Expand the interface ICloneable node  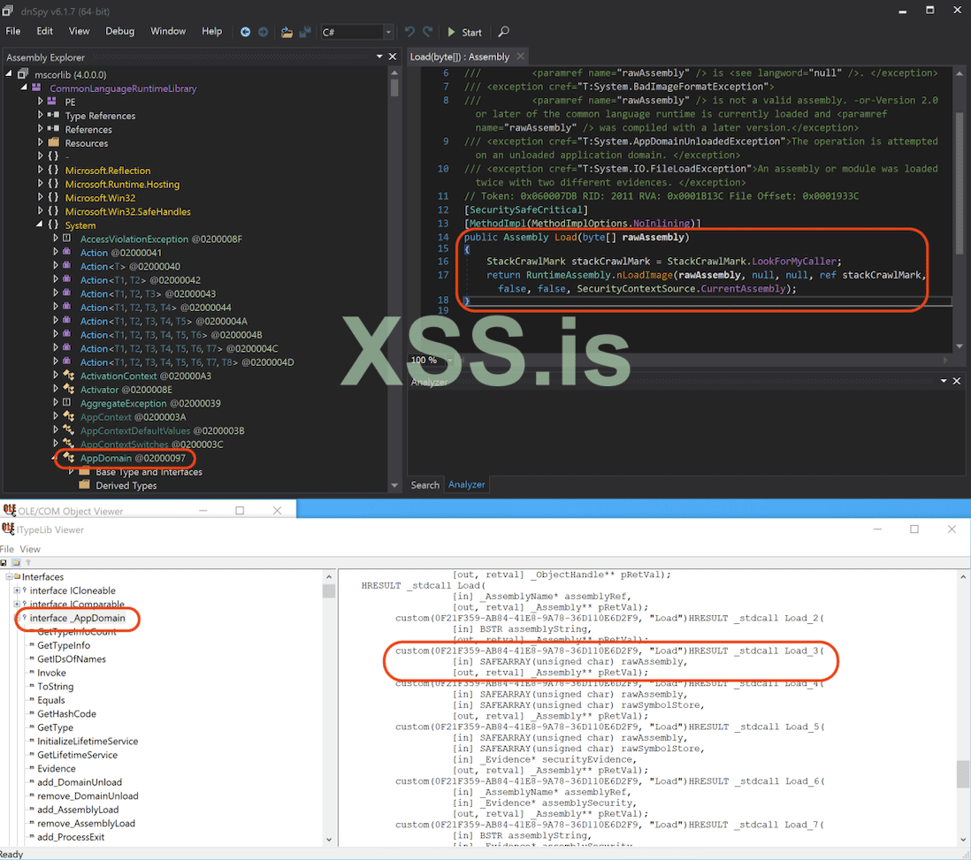[17, 590]
